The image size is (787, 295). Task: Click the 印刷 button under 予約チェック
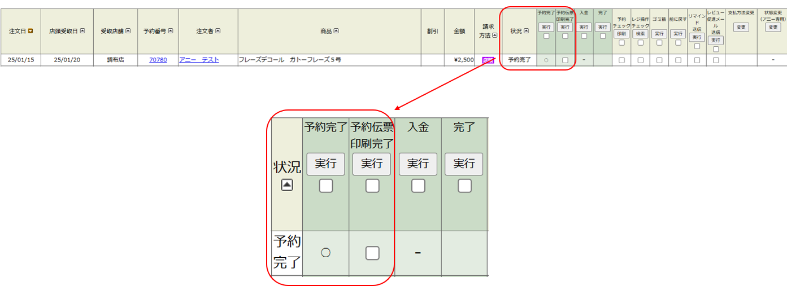[x=621, y=34]
